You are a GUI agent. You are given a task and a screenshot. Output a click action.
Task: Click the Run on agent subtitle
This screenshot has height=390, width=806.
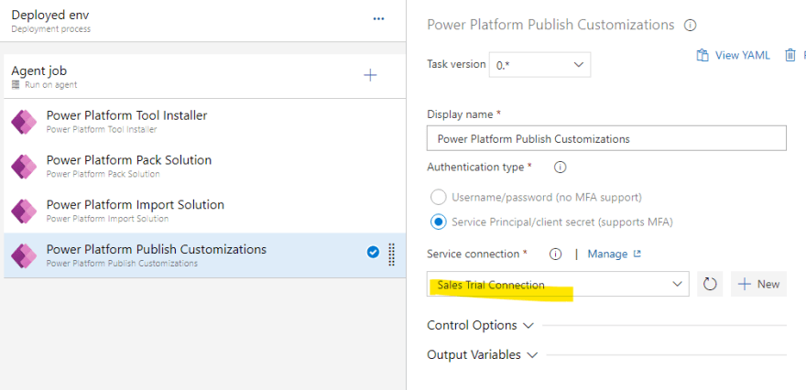coord(51,85)
